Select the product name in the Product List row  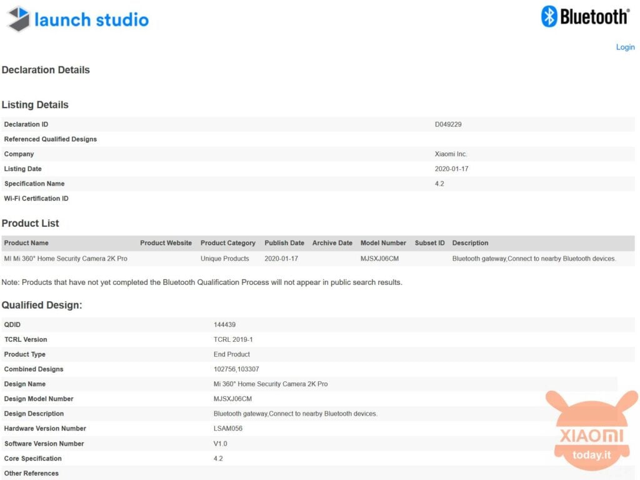pos(66,259)
